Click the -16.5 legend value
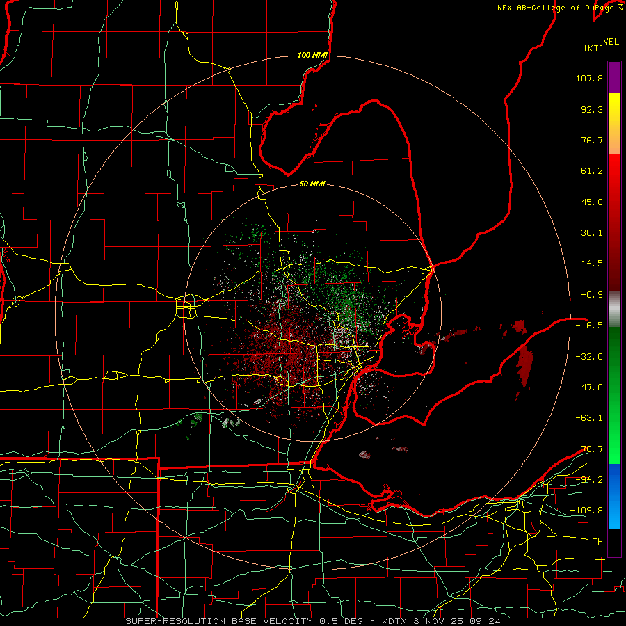Image resolution: width=626 pixels, height=626 pixels. coord(589,326)
